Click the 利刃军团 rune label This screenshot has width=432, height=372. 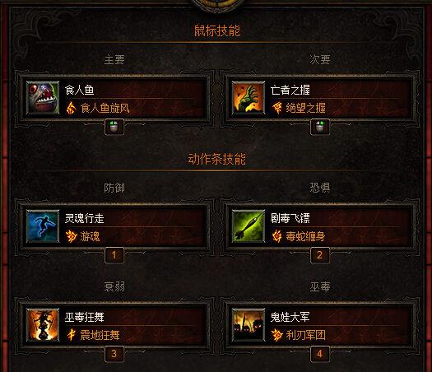click(x=306, y=335)
